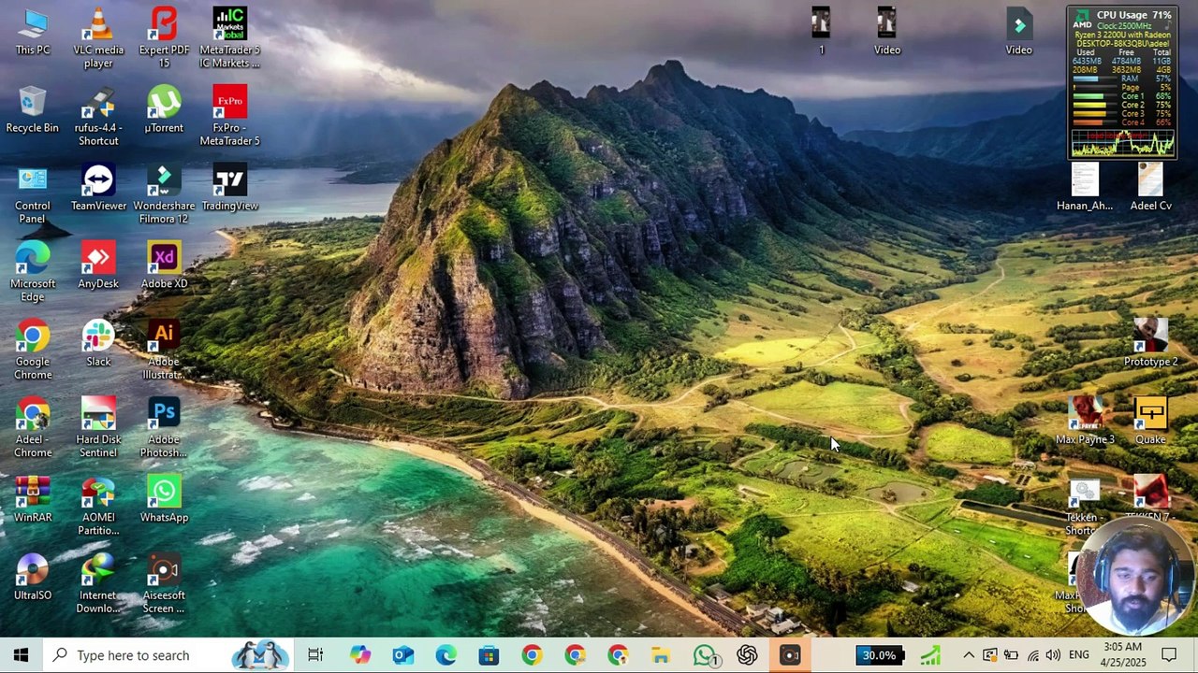This screenshot has width=1198, height=673.
Task: Open the ENG language input menu
Action: point(1079,655)
